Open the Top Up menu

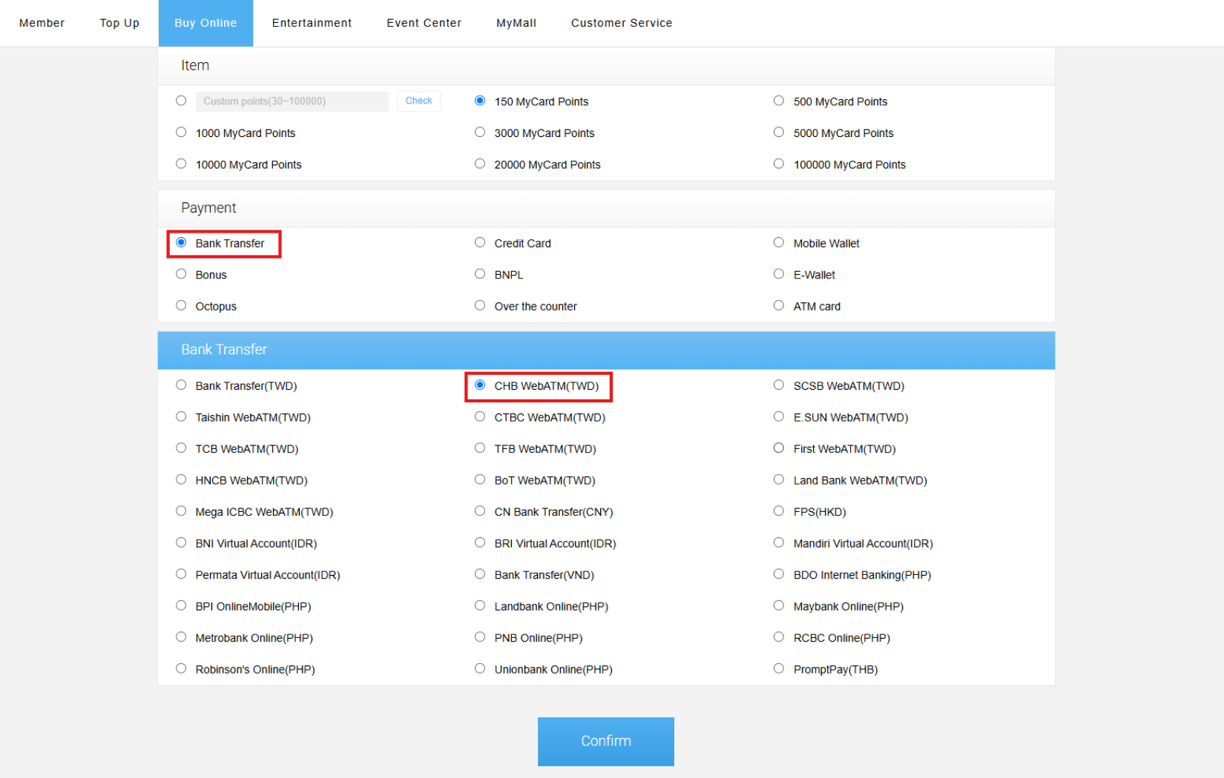click(x=119, y=23)
